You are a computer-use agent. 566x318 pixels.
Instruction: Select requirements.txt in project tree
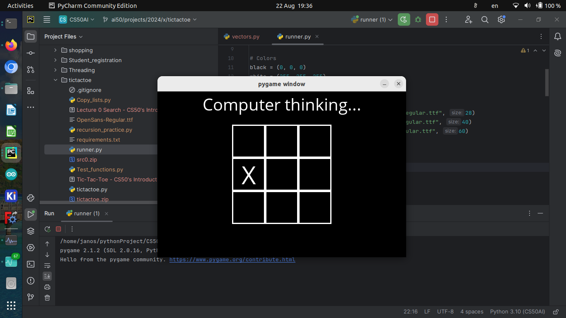98,140
